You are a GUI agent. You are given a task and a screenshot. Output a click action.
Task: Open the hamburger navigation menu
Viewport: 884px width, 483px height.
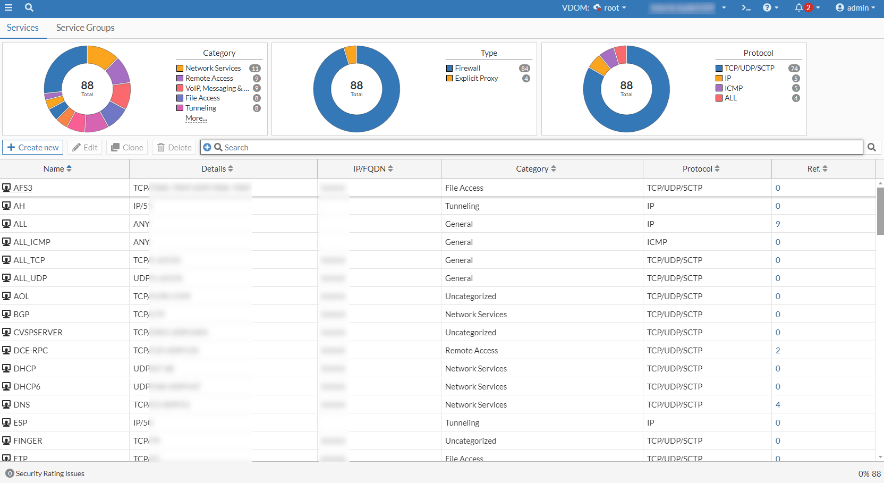pyautogui.click(x=8, y=7)
